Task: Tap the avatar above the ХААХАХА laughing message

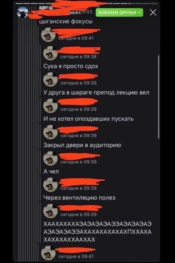Action: tap(50, 211)
